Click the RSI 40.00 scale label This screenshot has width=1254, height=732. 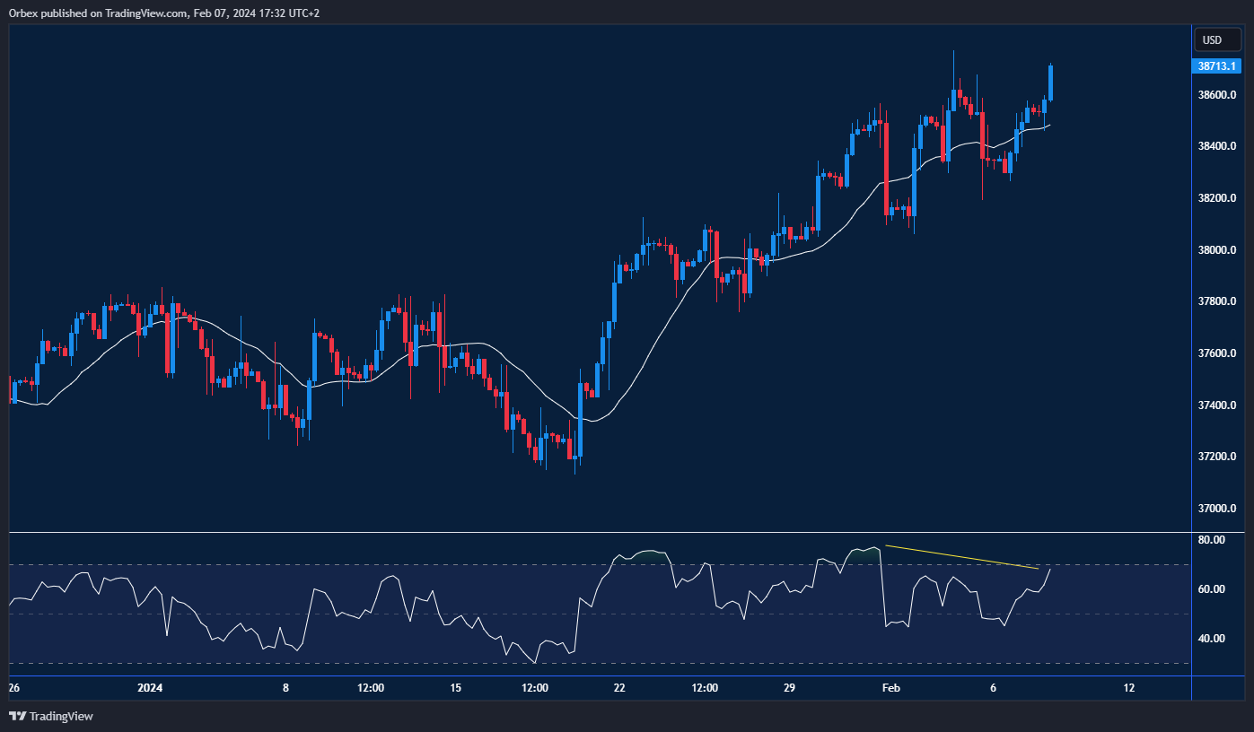pyautogui.click(x=1211, y=639)
